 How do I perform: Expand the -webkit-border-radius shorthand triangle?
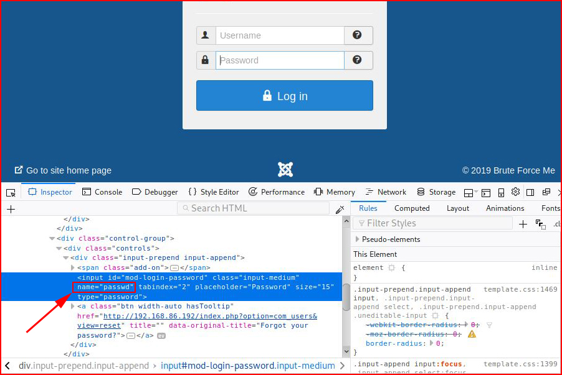click(466, 325)
